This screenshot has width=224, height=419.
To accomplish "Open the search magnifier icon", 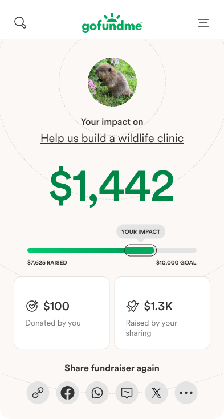I will (x=20, y=22).
